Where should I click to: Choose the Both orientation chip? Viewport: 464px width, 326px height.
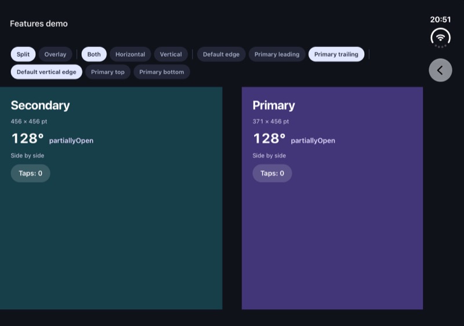[94, 54]
